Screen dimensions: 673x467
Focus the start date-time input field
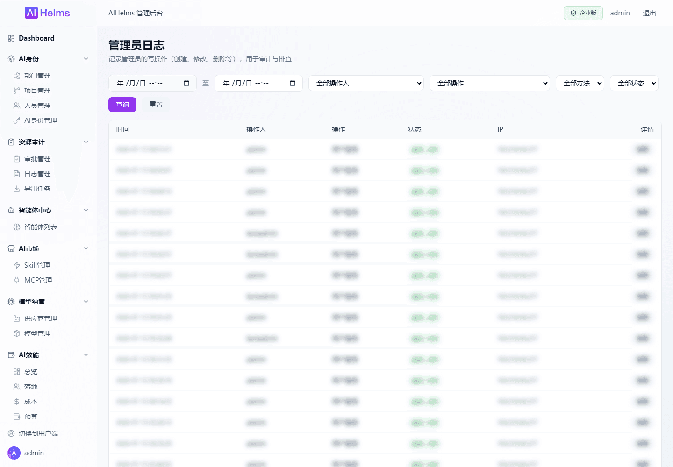[x=152, y=83]
